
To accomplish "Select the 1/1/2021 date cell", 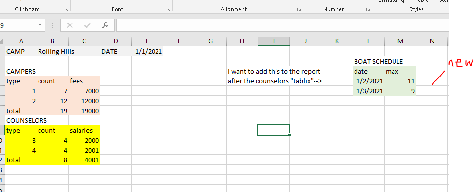I will click(x=147, y=51).
